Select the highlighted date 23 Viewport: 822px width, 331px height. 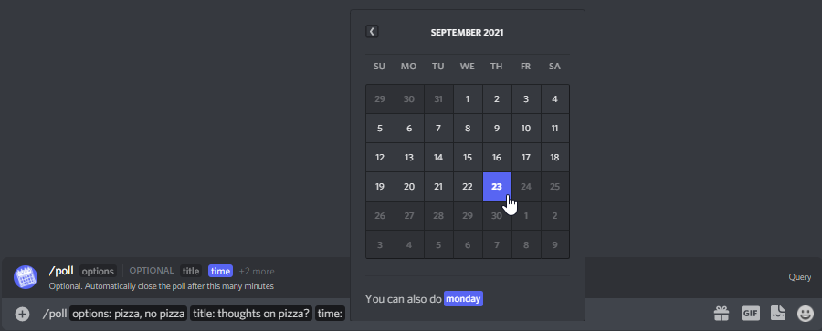[x=497, y=186]
